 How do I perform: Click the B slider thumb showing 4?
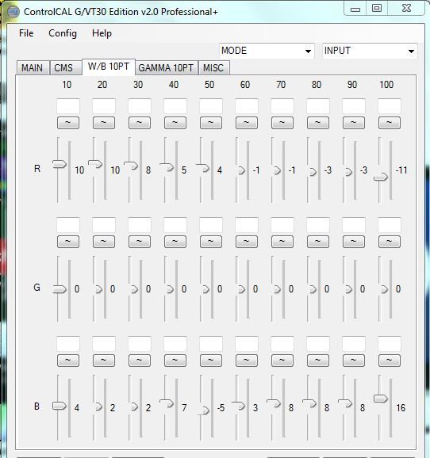pos(60,406)
